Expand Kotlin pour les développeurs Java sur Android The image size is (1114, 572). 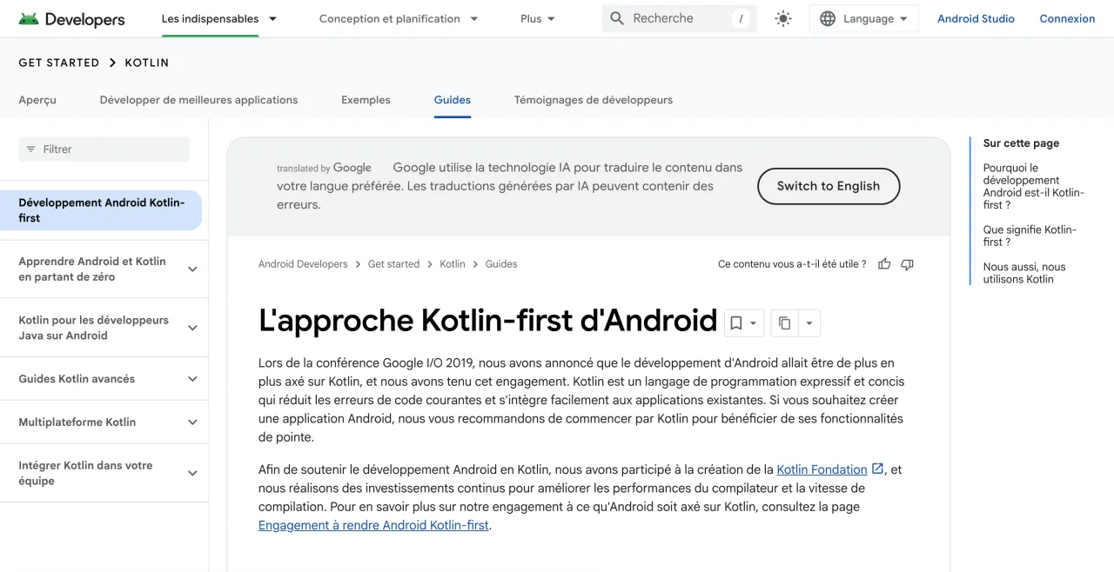(192, 328)
